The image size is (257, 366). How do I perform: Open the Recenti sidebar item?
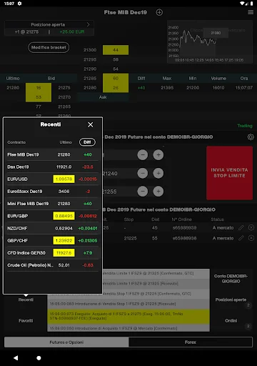(x=26, y=300)
